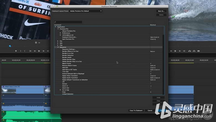This screenshot has height=122, width=216.
Task: Expand the Clip commands node
Action: point(58,45)
